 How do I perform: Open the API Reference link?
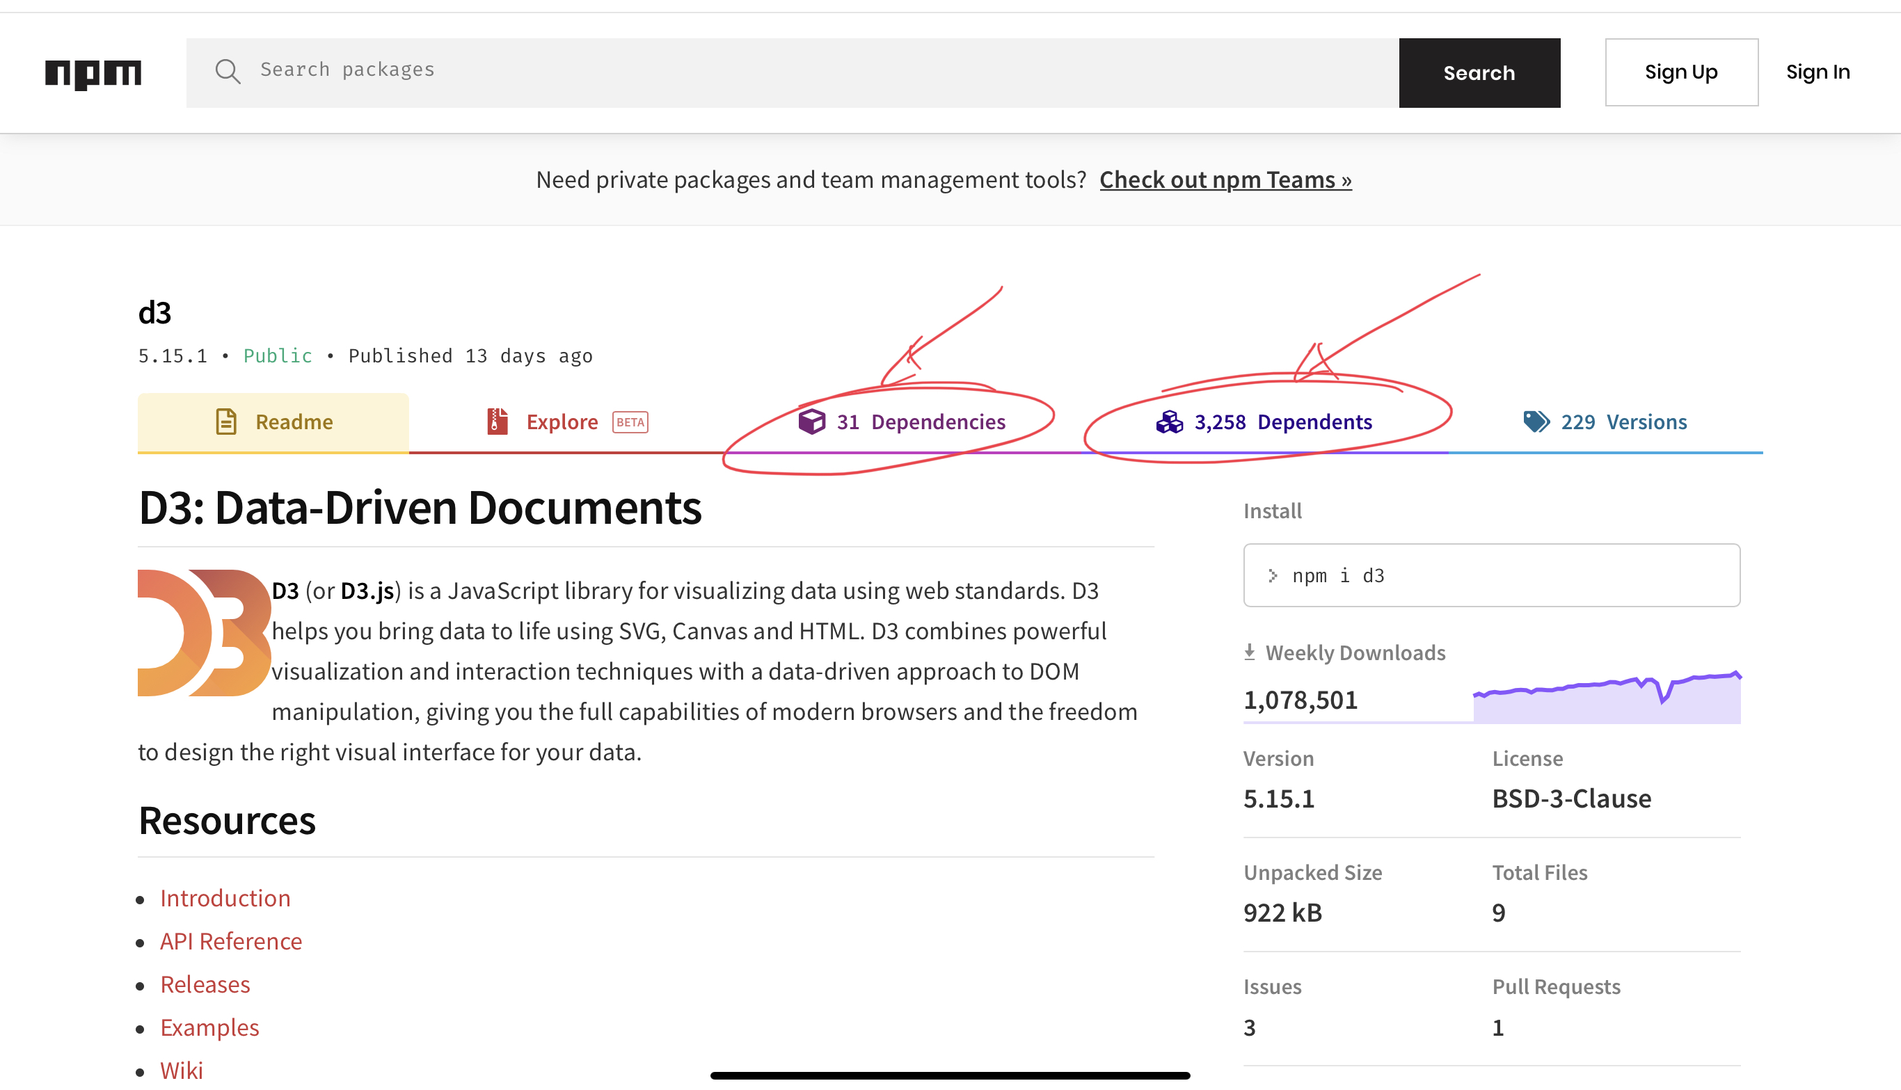tap(230, 941)
